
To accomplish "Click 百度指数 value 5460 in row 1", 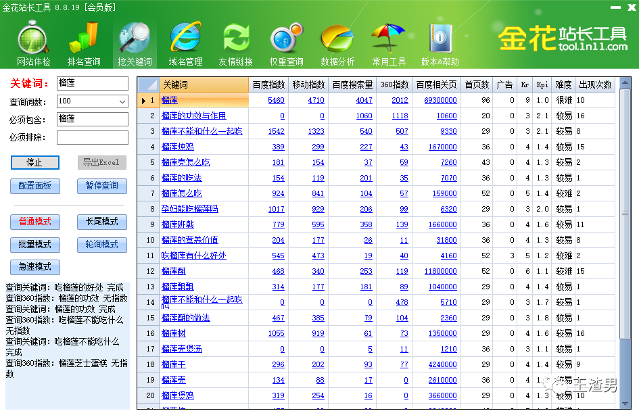I will [x=276, y=100].
